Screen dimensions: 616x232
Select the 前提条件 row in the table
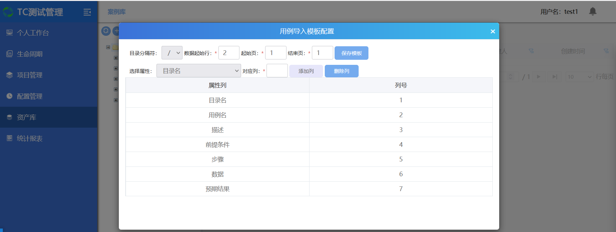[217, 145]
